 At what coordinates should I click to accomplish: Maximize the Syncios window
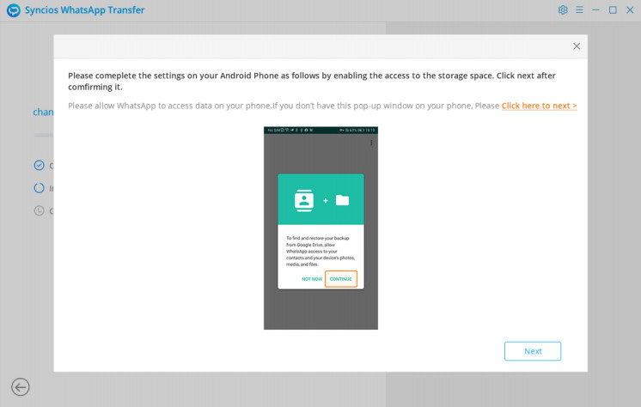click(x=613, y=9)
